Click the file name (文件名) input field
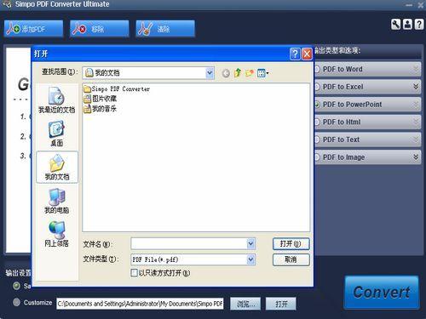426x319 pixels. pyautogui.click(x=189, y=244)
